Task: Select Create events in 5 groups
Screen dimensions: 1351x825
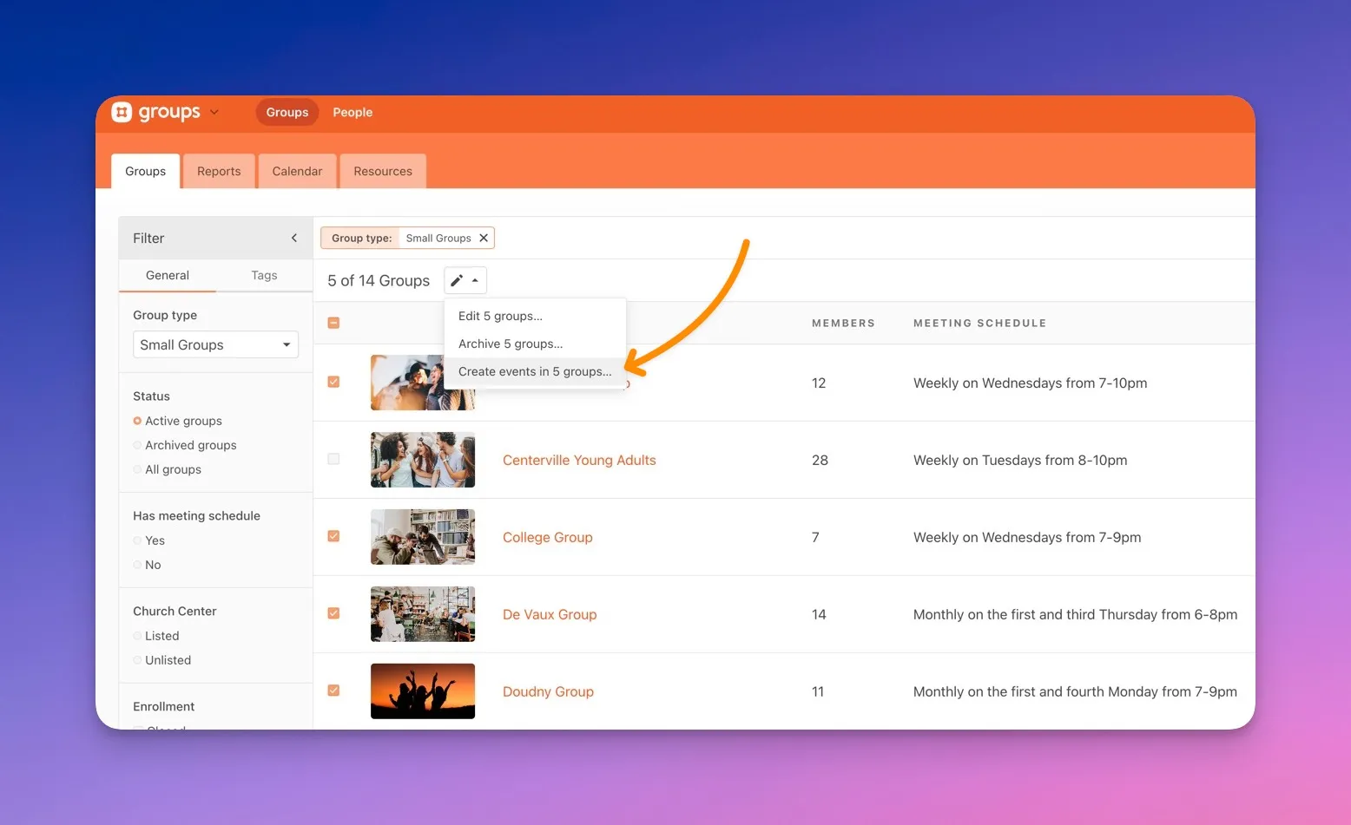Action: coord(534,371)
